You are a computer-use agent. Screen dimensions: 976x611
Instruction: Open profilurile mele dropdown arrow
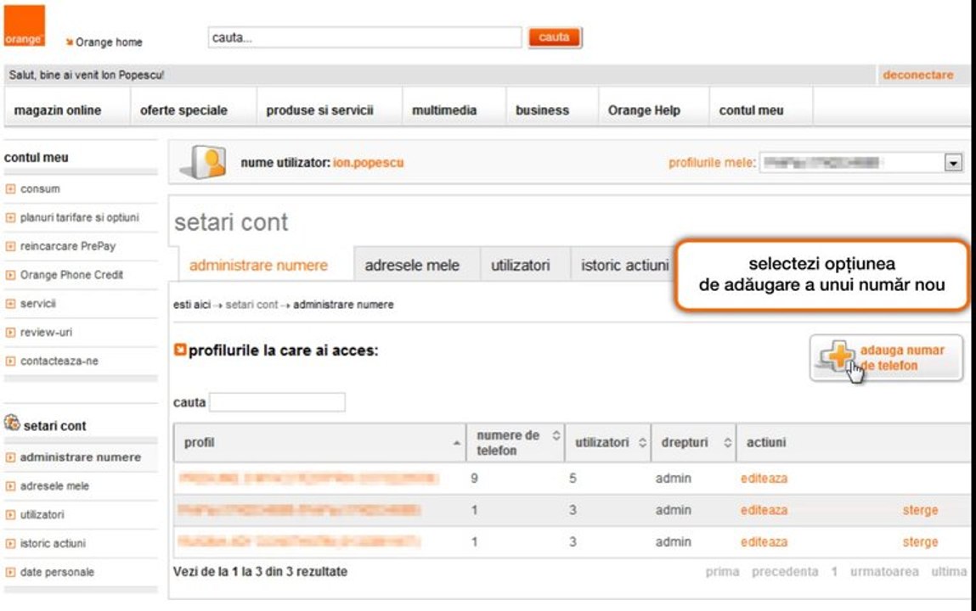pos(953,163)
